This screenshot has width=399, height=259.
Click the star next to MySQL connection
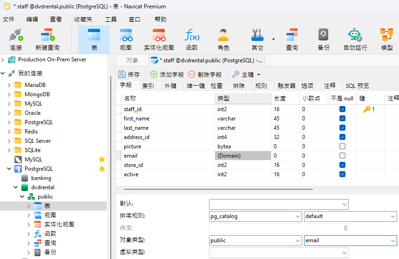[102, 159]
